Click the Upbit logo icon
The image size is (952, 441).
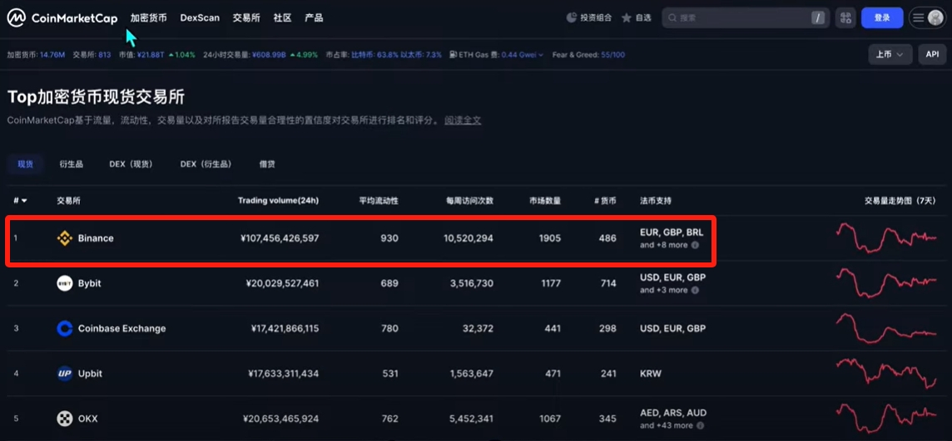point(64,374)
